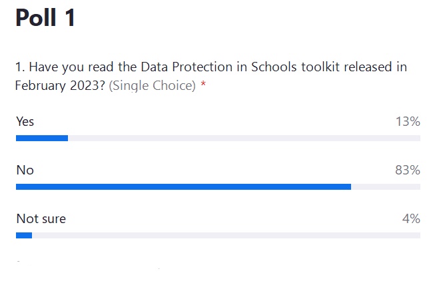This screenshot has width=443, height=293.
Task: Click the gray remainder of the No bar
Action: (x=386, y=186)
